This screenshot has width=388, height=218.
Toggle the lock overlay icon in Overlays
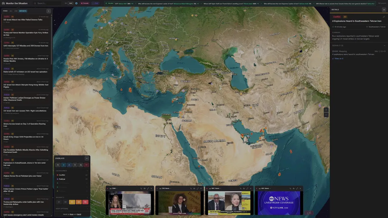pyautogui.click(x=69, y=165)
